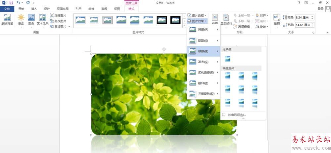Open the 旋转 (Rotate) dropdown
The image size is (331, 153).
pyautogui.click(x=262, y=27)
